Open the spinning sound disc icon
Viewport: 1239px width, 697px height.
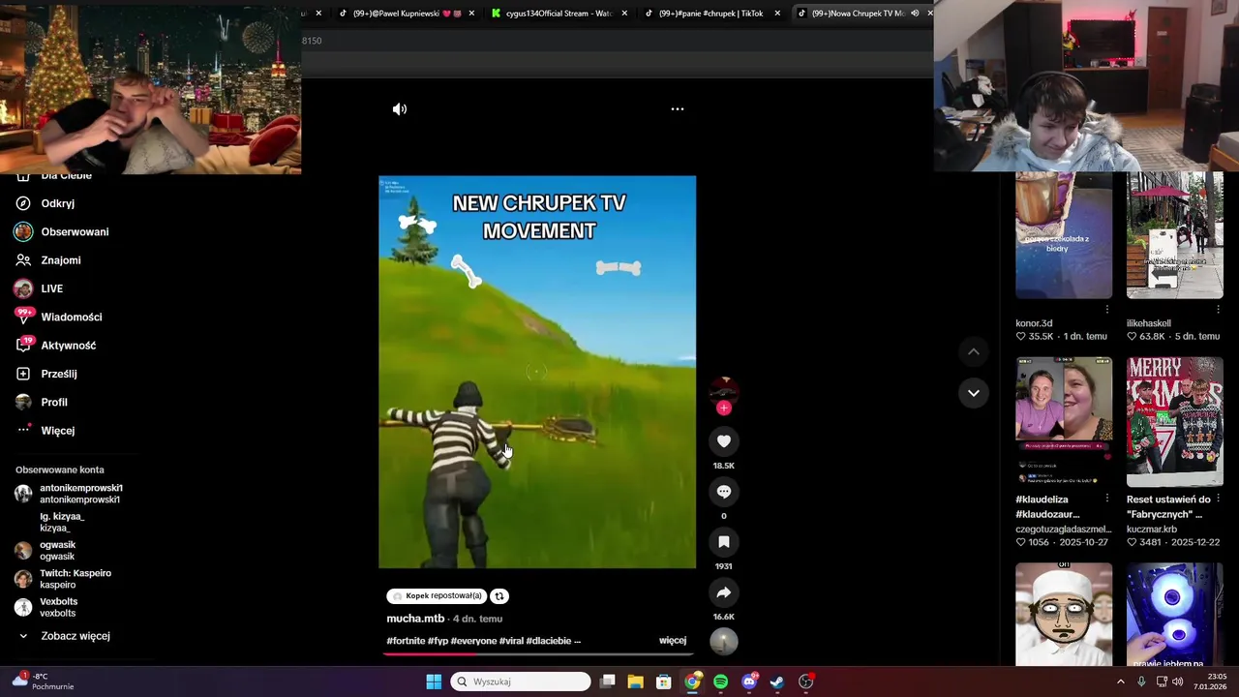pyautogui.click(x=724, y=641)
